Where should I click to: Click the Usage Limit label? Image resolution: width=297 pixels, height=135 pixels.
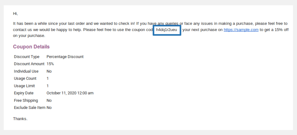click(x=24, y=86)
